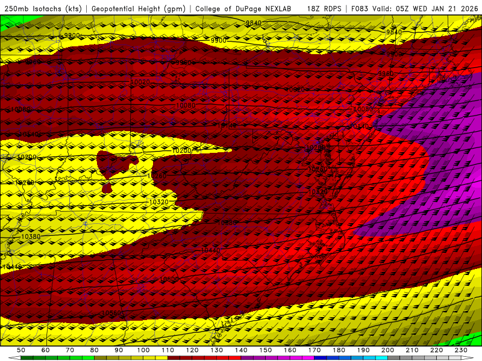Click the right arrow cap of the color scale
This screenshot has height=361, width=482.
click(x=468, y=358)
